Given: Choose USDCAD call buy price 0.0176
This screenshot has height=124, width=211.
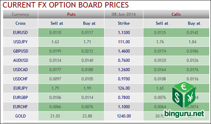Looking at the screenshot, I should 192,70.
